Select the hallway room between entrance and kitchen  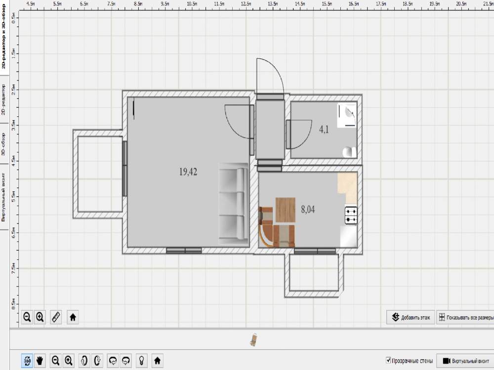tap(270, 129)
